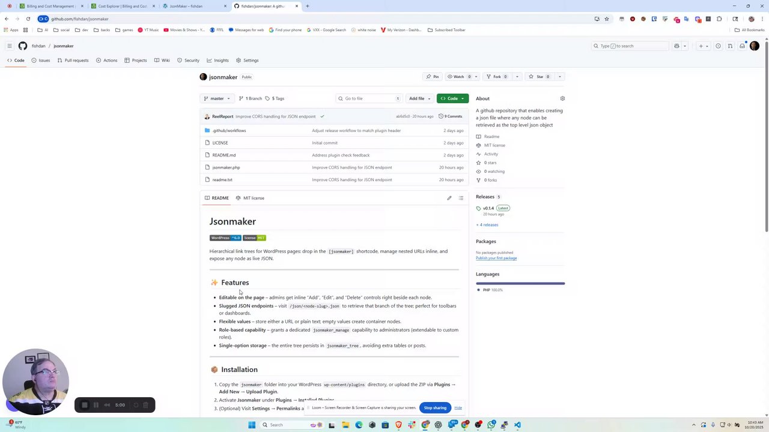
Task: Bookmark this page with the star icon
Action: pyautogui.click(x=606, y=19)
